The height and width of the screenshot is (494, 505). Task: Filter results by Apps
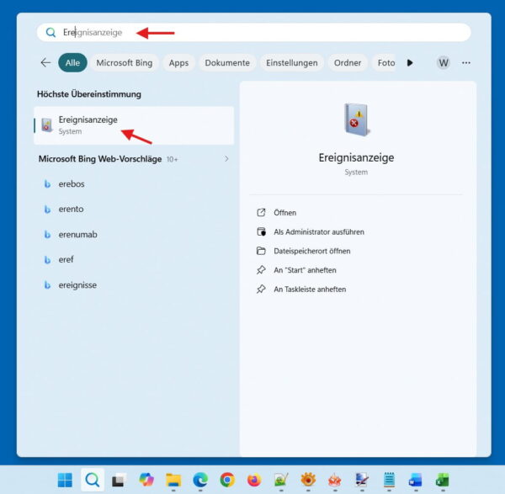coord(178,63)
